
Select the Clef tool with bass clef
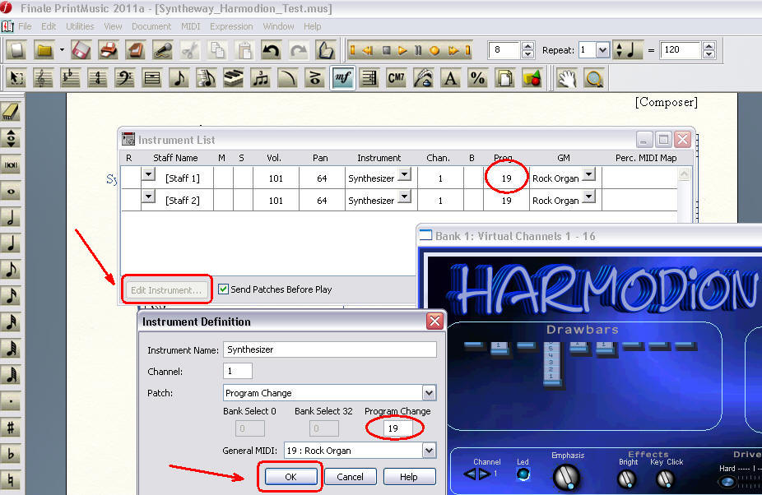pos(125,78)
